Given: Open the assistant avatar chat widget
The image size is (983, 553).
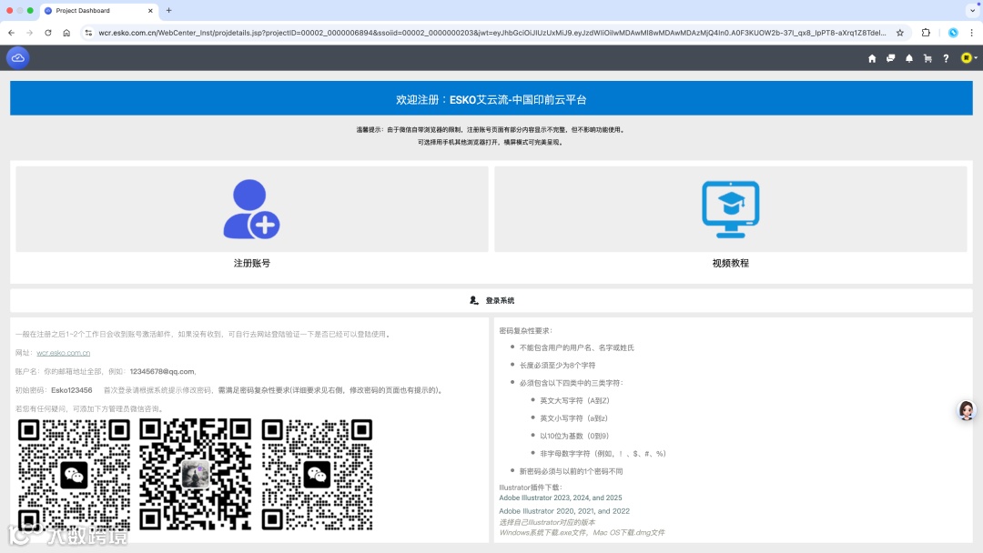Looking at the screenshot, I should pyautogui.click(x=966, y=410).
